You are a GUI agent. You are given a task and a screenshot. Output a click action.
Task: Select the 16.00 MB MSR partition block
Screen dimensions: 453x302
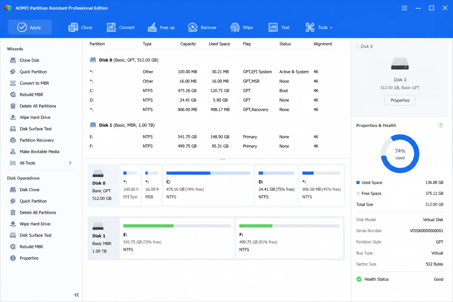point(152,186)
